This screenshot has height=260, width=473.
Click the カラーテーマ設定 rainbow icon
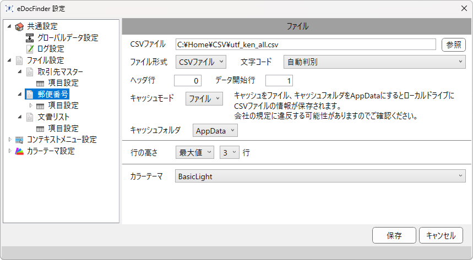pos(19,151)
